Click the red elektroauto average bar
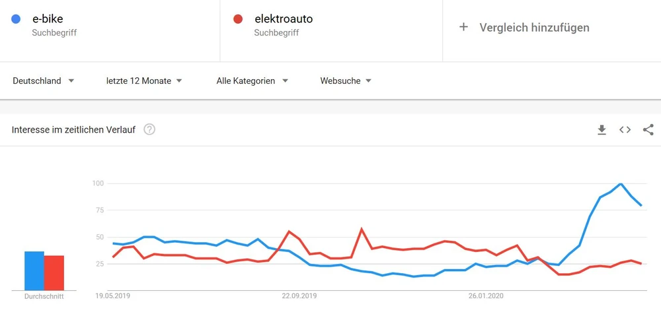This screenshot has width=661, height=320. [54, 273]
